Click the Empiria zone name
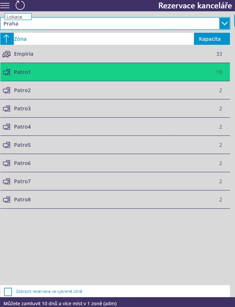 pos(24,54)
